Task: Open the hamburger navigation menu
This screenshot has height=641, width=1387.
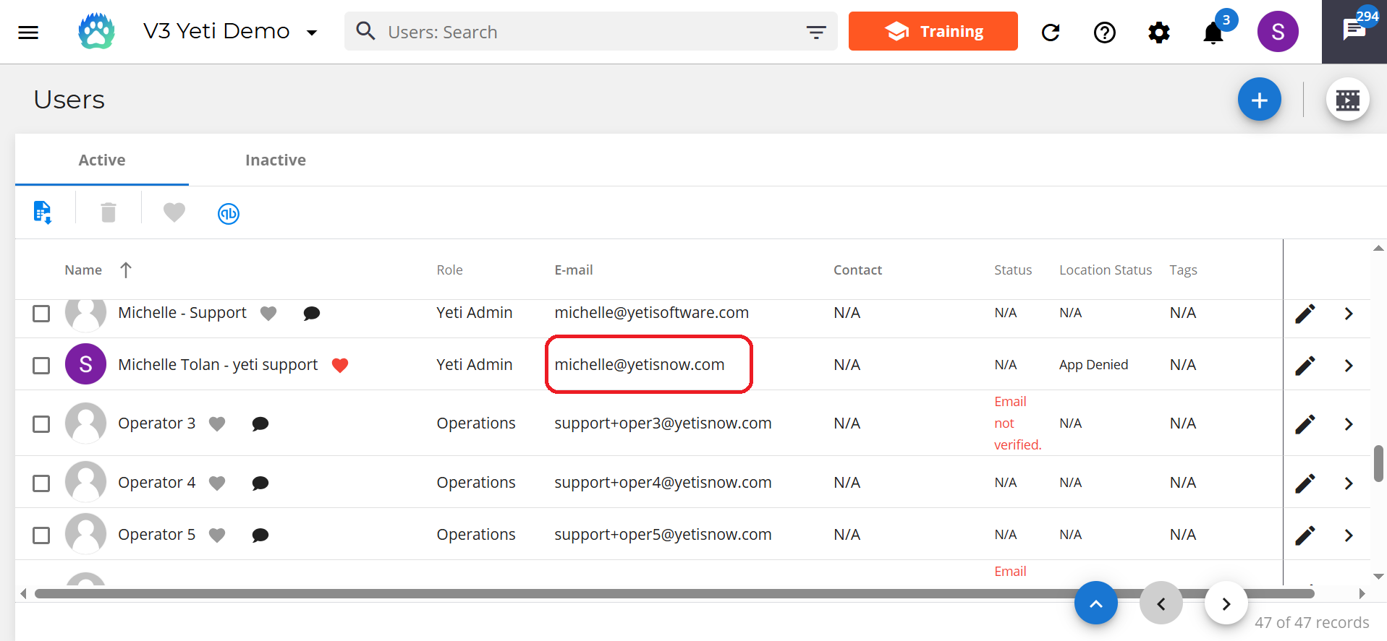Action: (x=28, y=32)
